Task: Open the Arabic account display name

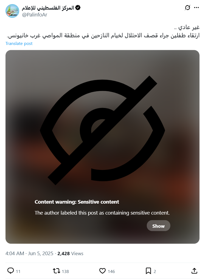Action: pyautogui.click(x=48, y=8)
